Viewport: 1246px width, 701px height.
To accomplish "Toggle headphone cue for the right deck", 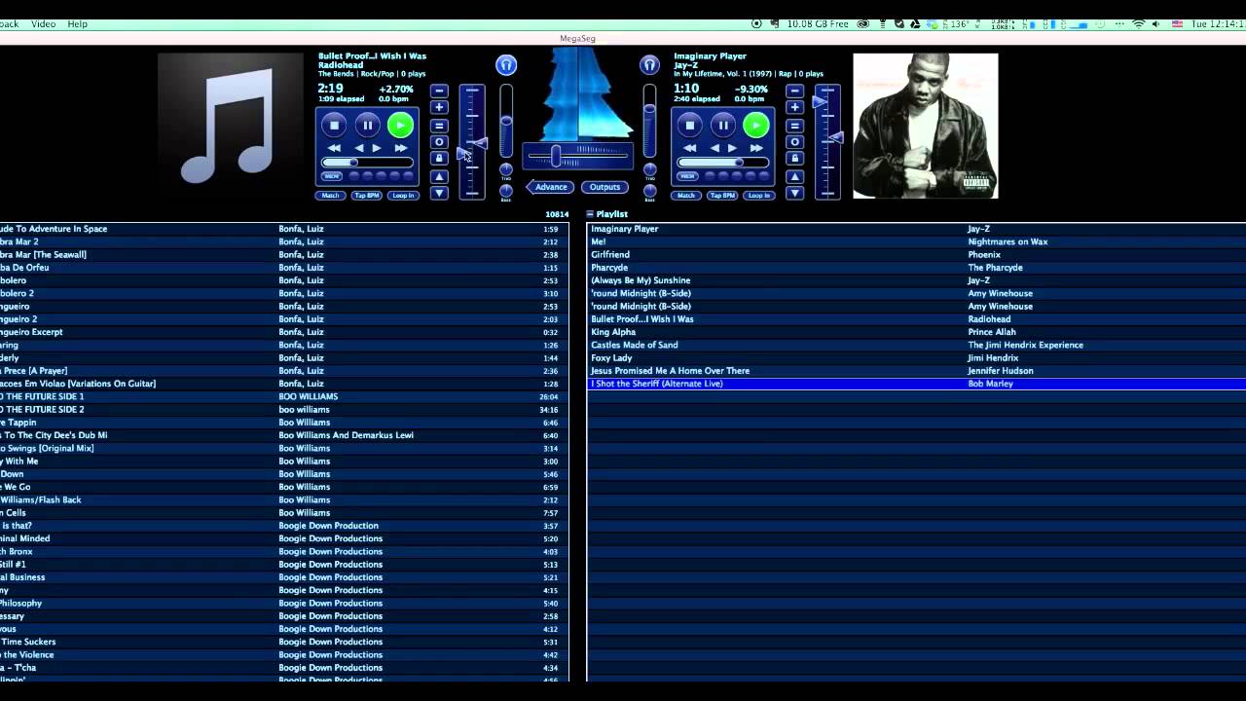I will (x=649, y=65).
